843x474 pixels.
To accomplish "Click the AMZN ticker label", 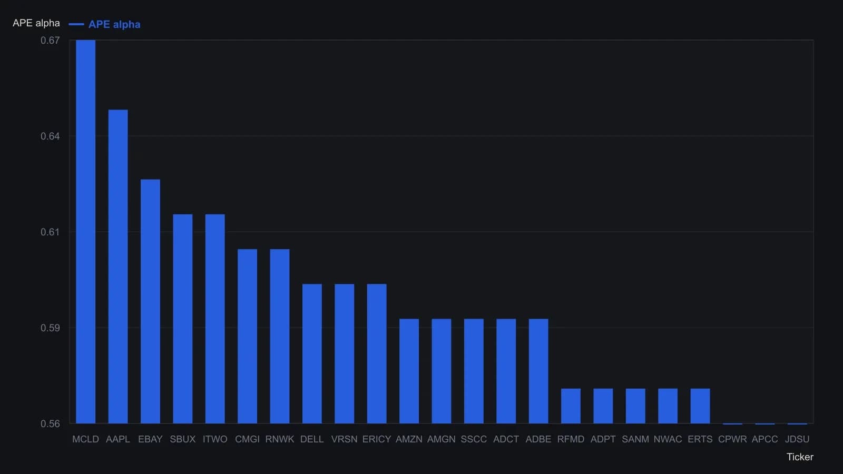I will point(409,439).
